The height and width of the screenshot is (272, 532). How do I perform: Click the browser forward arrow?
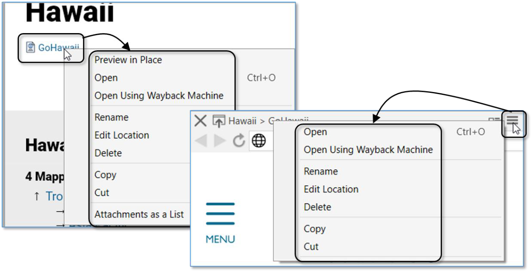(x=220, y=141)
